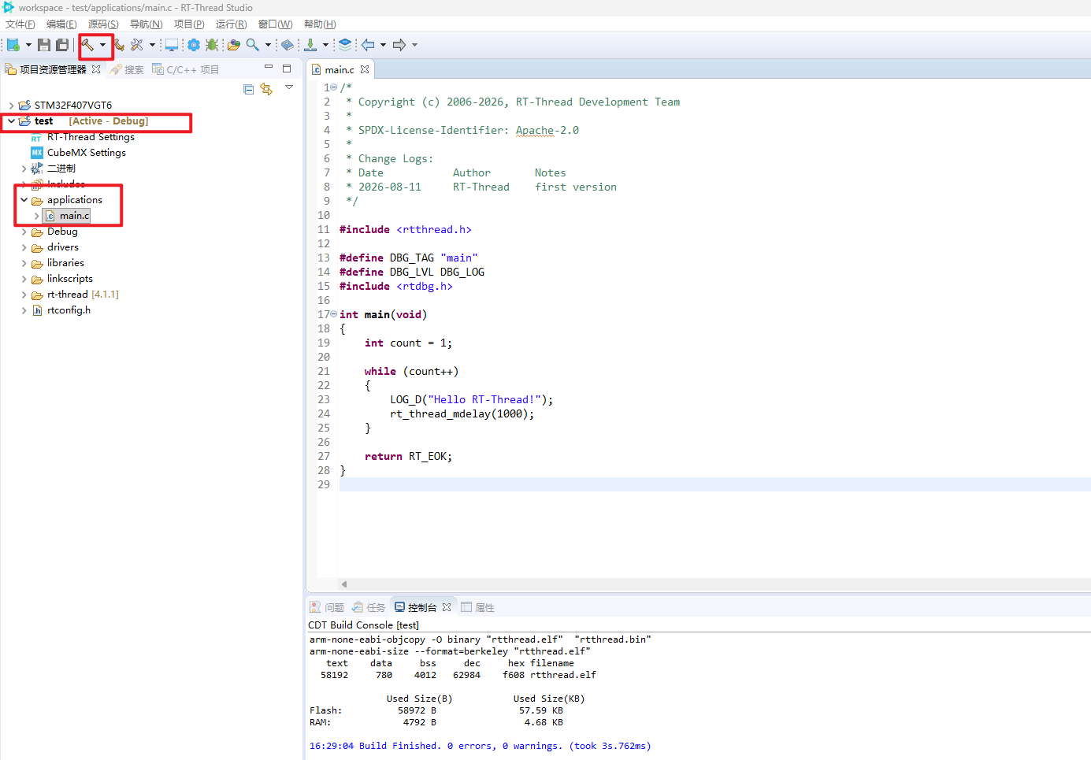The image size is (1091, 760).
Task: Minimize the project explorer panel
Action: point(269,68)
